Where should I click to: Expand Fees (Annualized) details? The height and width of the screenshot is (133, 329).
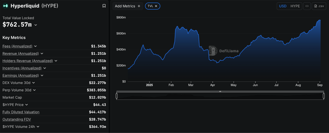coord(35,46)
